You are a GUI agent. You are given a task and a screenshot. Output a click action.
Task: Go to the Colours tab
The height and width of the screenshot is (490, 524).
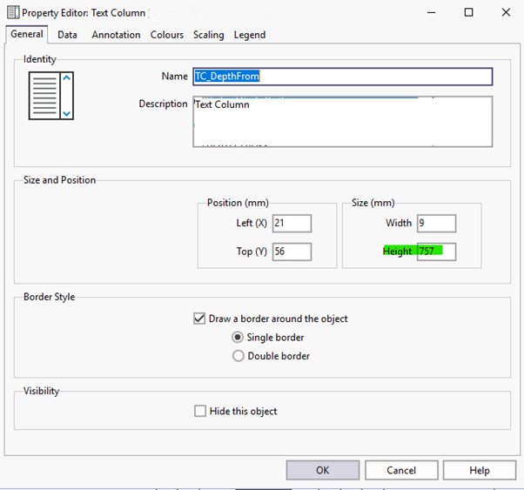click(x=166, y=35)
